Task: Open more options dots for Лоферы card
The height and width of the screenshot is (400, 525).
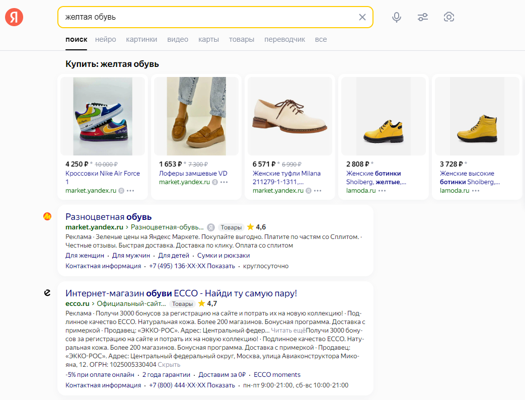Action: 224,182
